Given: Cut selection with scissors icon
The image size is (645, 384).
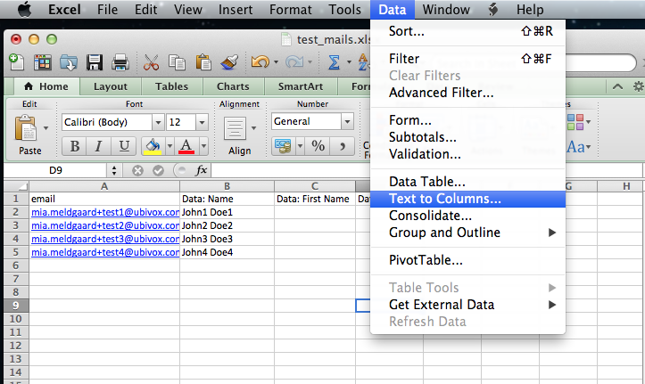Looking at the screenshot, I should pos(151,62).
